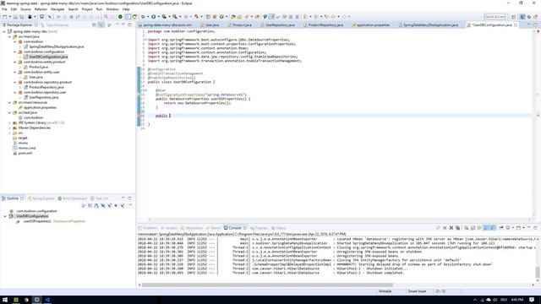This screenshot has height=304, width=541.
Task: Close the UserDBConfiguration.java editor tab
Action: pos(516,24)
